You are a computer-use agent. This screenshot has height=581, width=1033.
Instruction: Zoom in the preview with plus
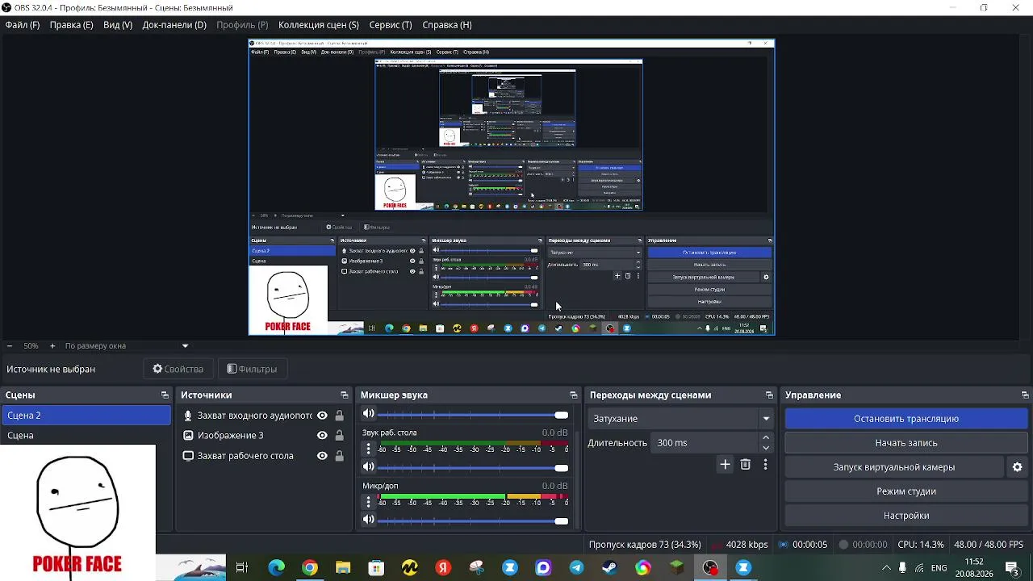tap(52, 346)
